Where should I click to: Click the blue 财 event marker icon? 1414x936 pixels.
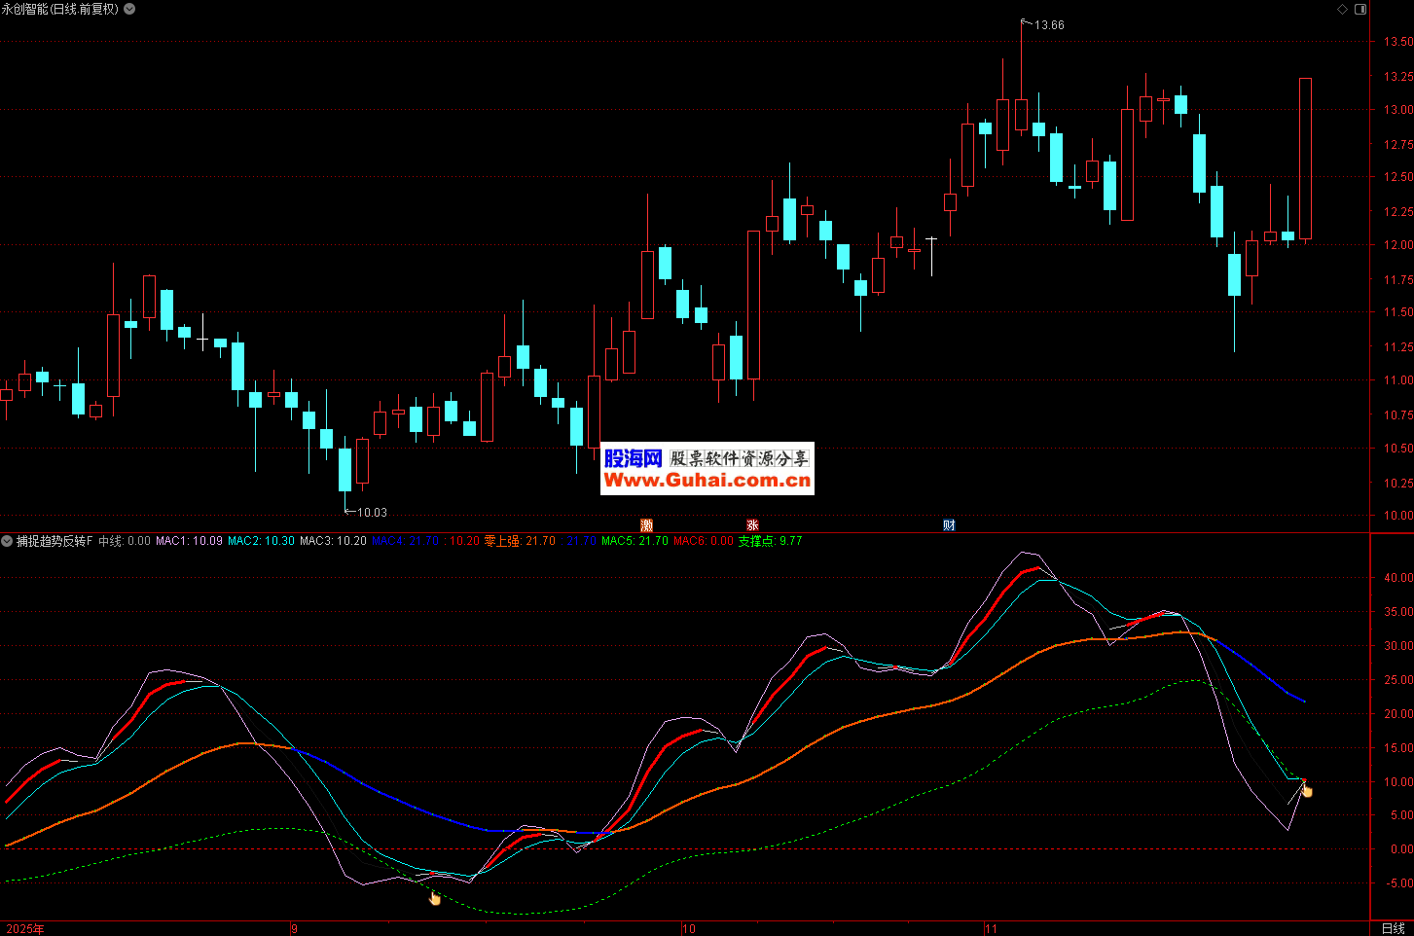(949, 525)
